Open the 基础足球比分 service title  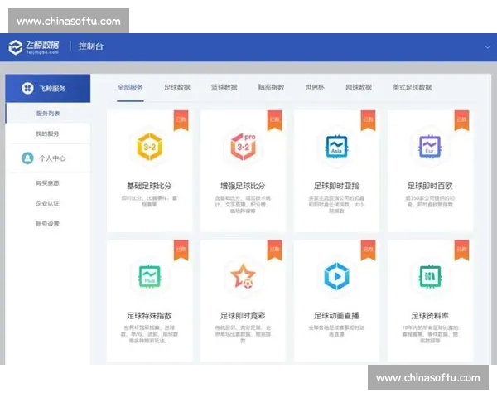click(x=149, y=186)
